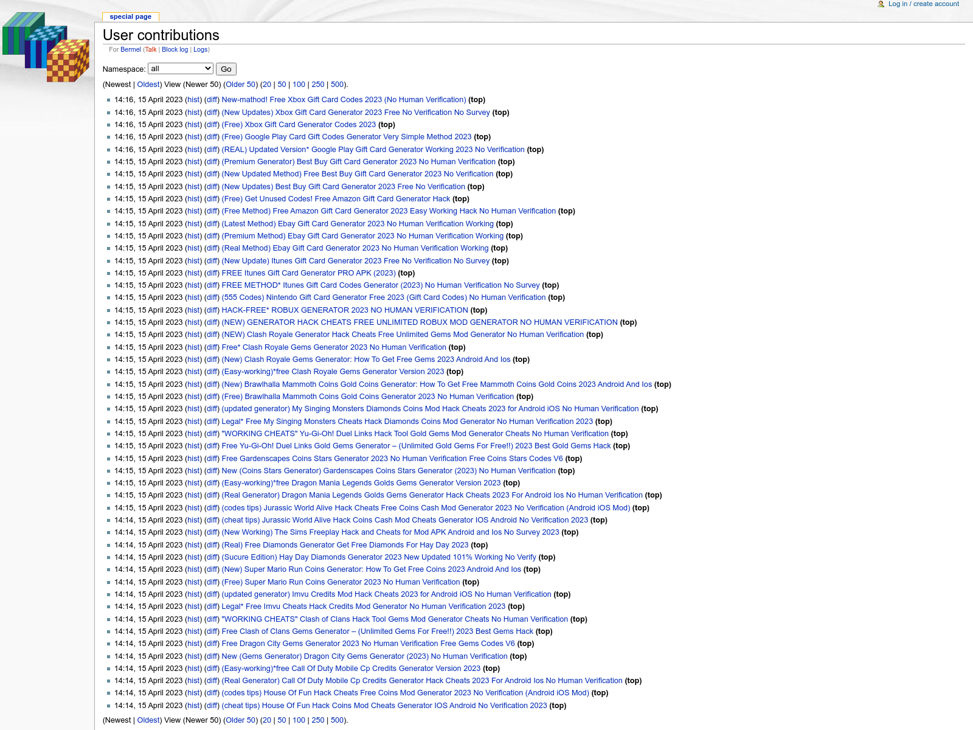This screenshot has height=730, width=973.
Task: Open Free Gardenscapes Coins Stars Generator page
Action: (x=392, y=459)
